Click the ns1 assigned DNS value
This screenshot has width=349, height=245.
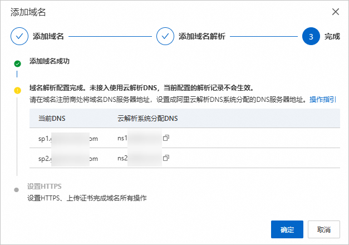pyautogui.click(x=140, y=138)
